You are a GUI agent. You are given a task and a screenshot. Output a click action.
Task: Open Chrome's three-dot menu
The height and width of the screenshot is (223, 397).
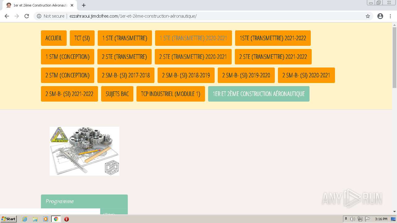click(x=390, y=16)
